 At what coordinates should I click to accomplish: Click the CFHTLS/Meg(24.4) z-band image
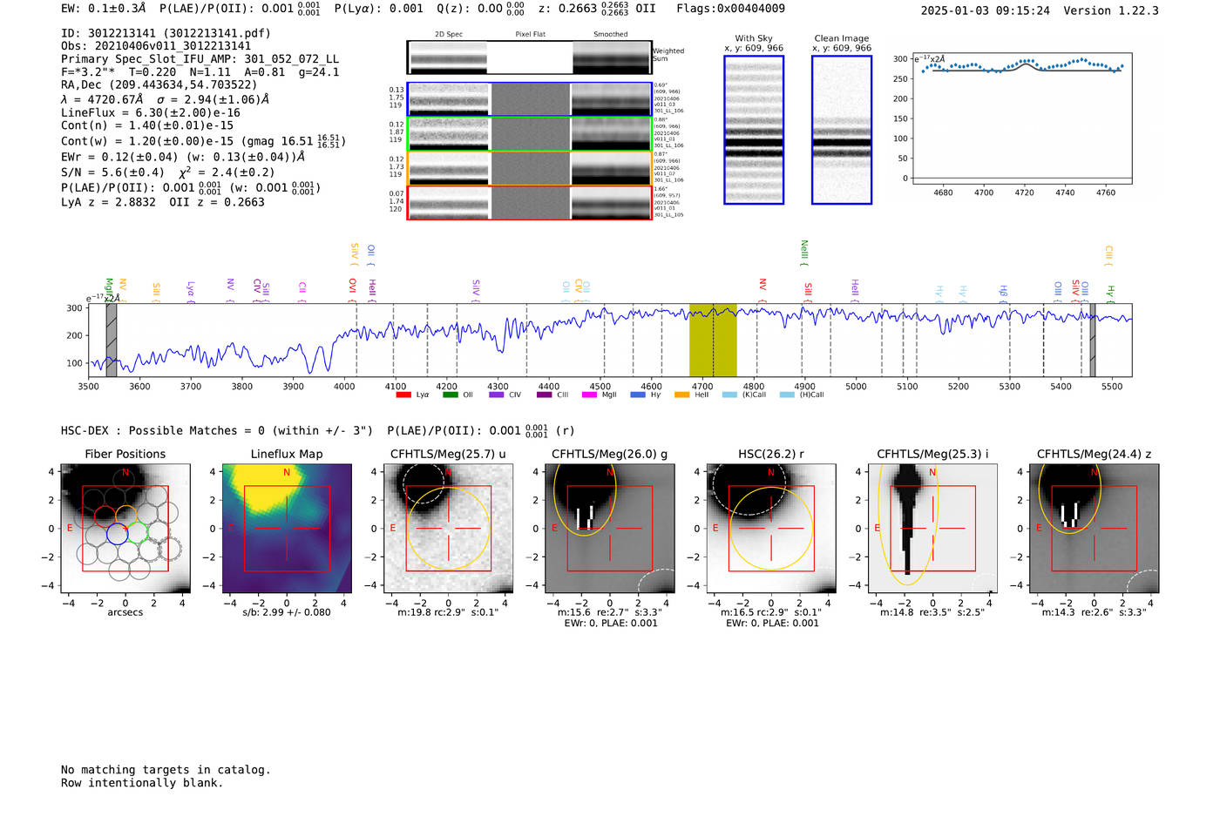(x=1094, y=529)
